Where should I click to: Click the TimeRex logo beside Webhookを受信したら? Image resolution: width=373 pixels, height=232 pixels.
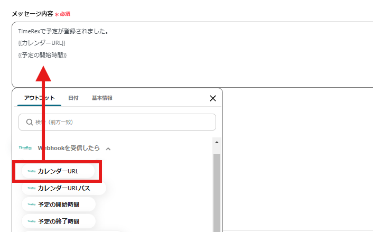pyautogui.click(x=25, y=148)
